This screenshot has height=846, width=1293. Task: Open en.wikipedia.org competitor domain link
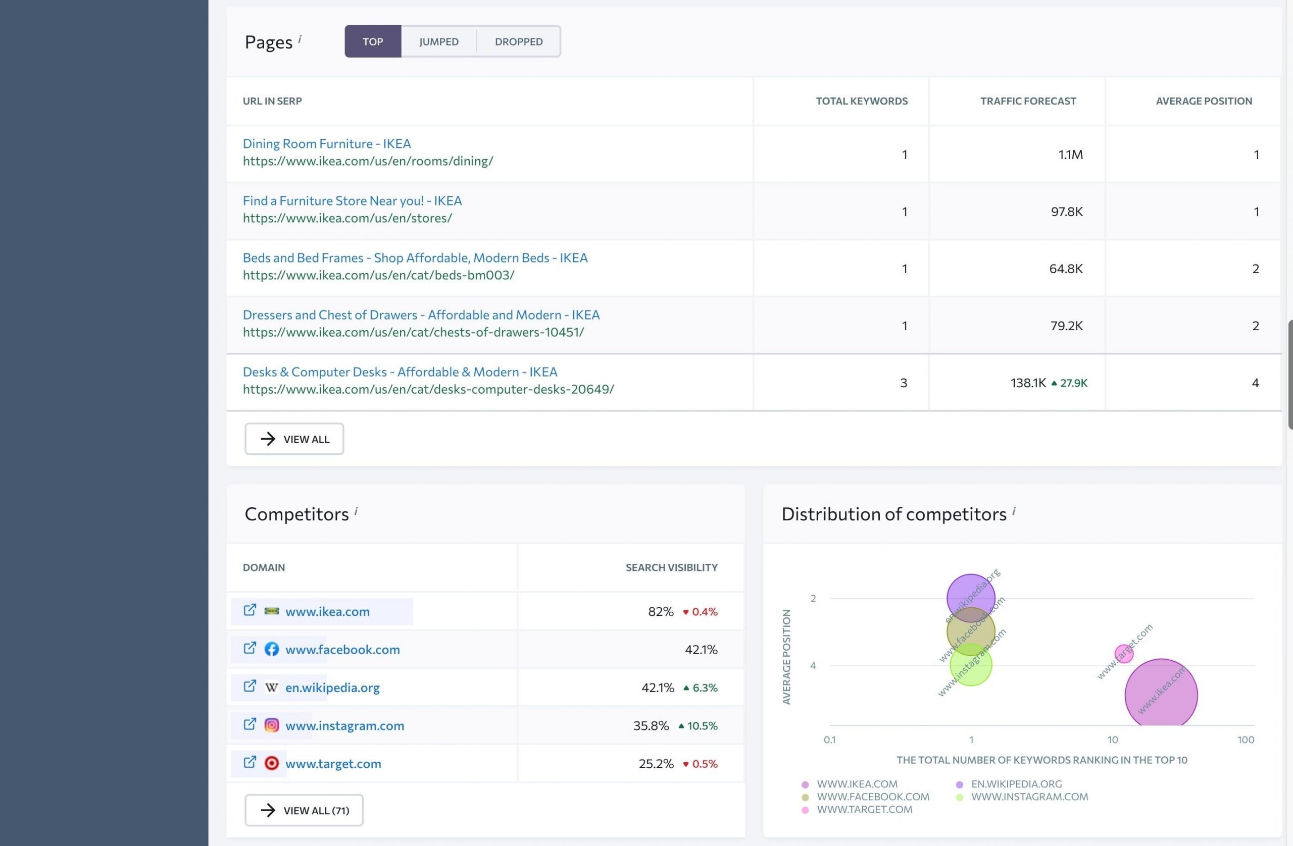pyautogui.click(x=332, y=688)
